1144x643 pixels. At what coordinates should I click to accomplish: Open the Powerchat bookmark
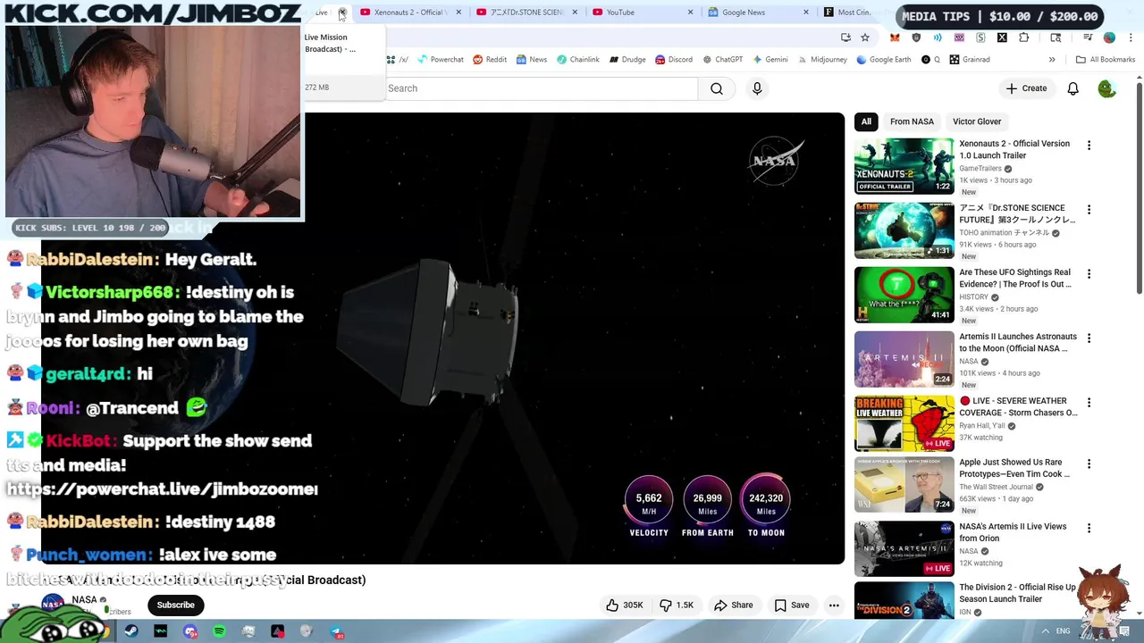(439, 60)
